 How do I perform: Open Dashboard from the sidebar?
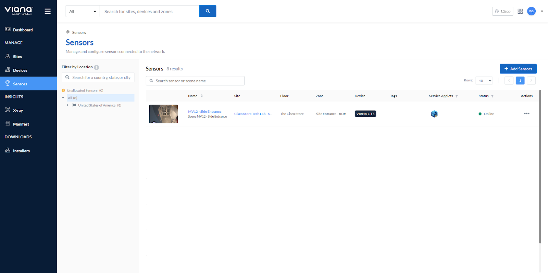[23, 30]
